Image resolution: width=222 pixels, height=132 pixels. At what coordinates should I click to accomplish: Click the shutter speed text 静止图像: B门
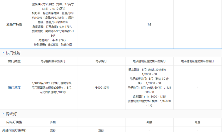(149, 88)
